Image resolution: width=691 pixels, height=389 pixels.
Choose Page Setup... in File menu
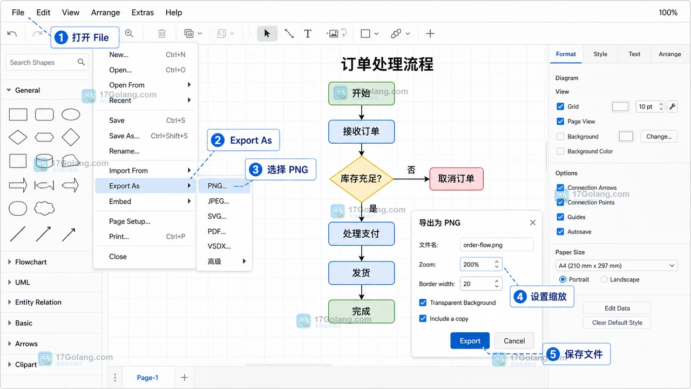point(146,221)
